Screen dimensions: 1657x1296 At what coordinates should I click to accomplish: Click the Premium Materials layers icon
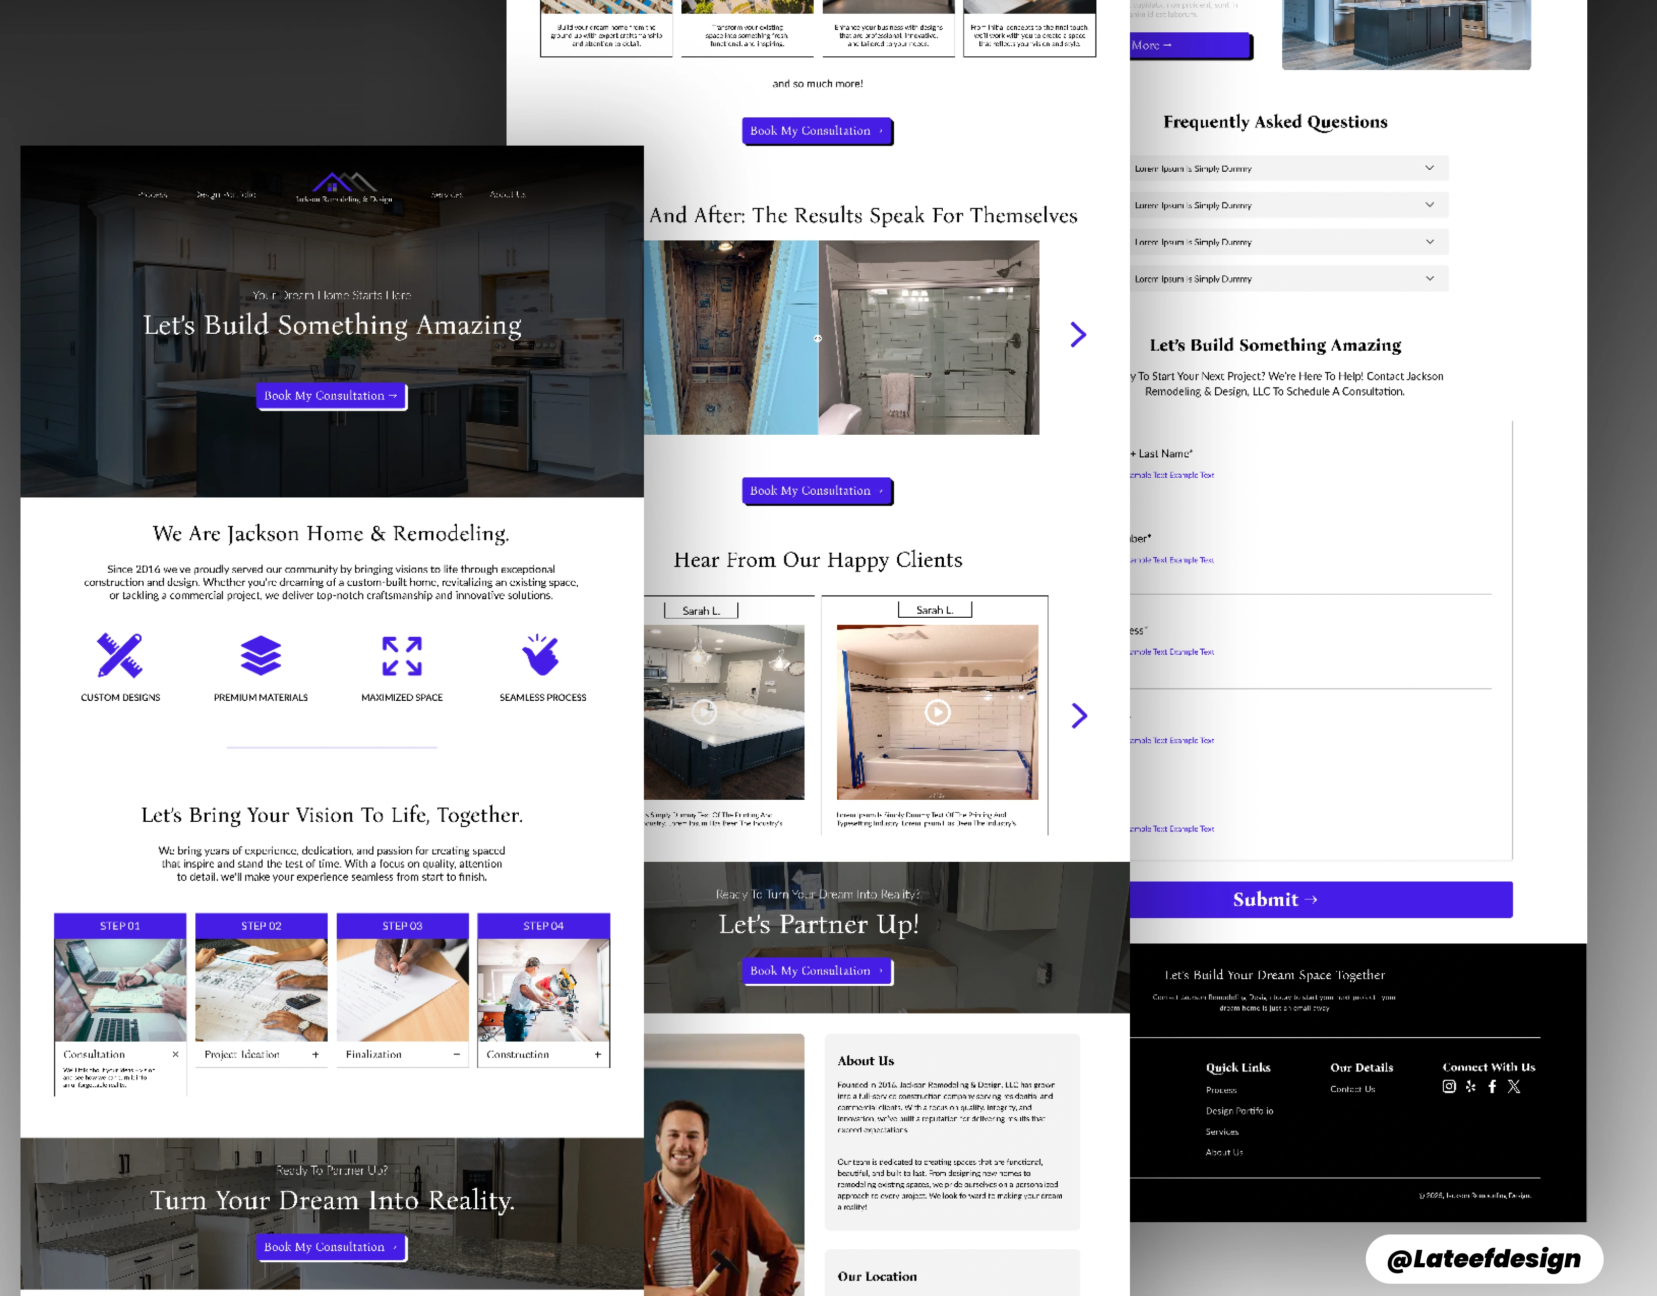click(x=260, y=655)
